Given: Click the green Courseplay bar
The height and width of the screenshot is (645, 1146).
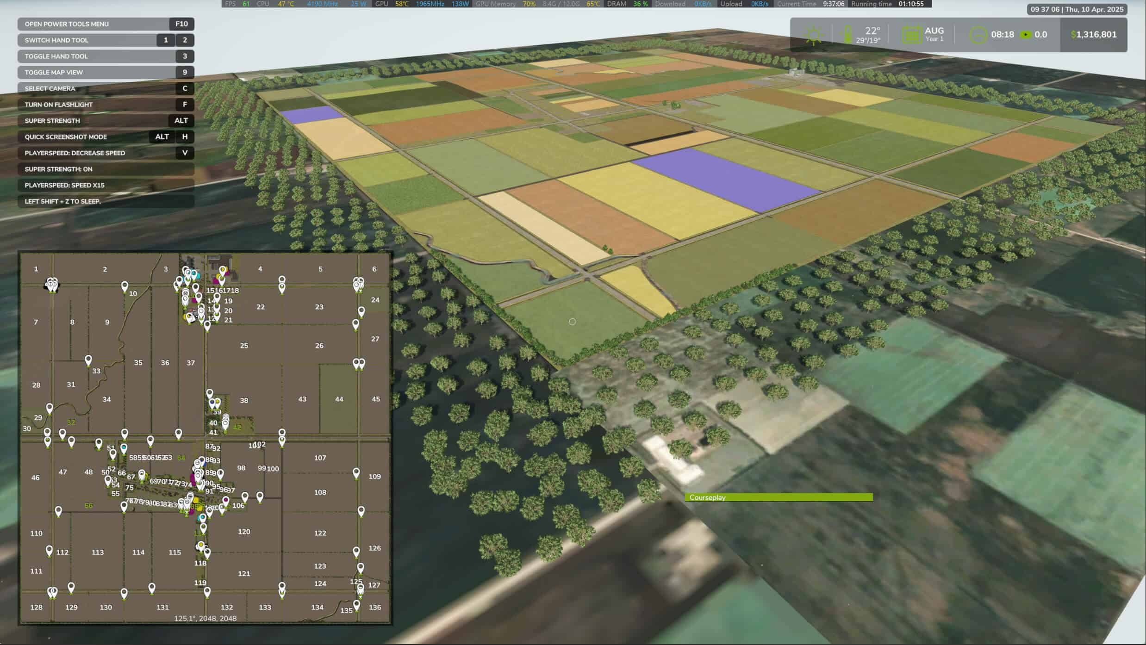Looking at the screenshot, I should [x=779, y=497].
